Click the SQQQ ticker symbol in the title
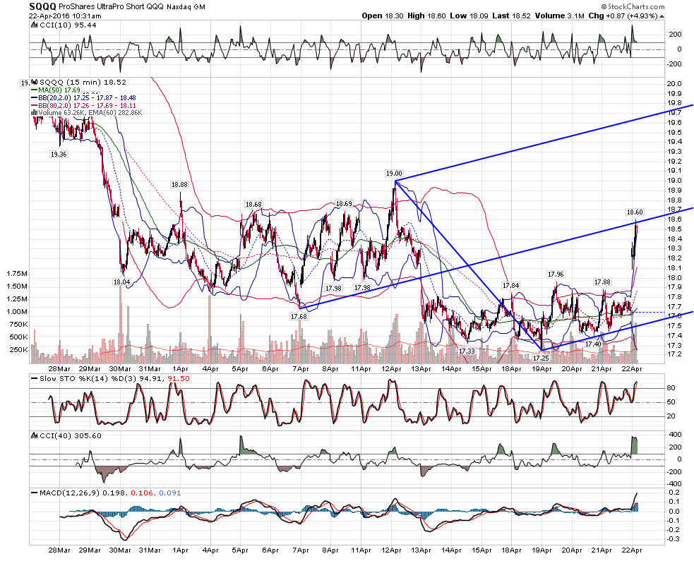Viewport: 694px width, 561px height. pyautogui.click(x=42, y=6)
